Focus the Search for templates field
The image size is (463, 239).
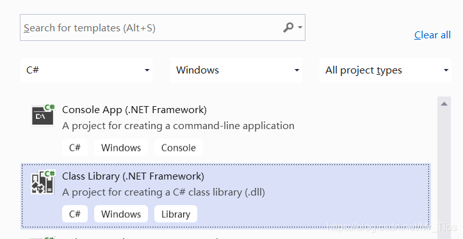click(x=163, y=27)
